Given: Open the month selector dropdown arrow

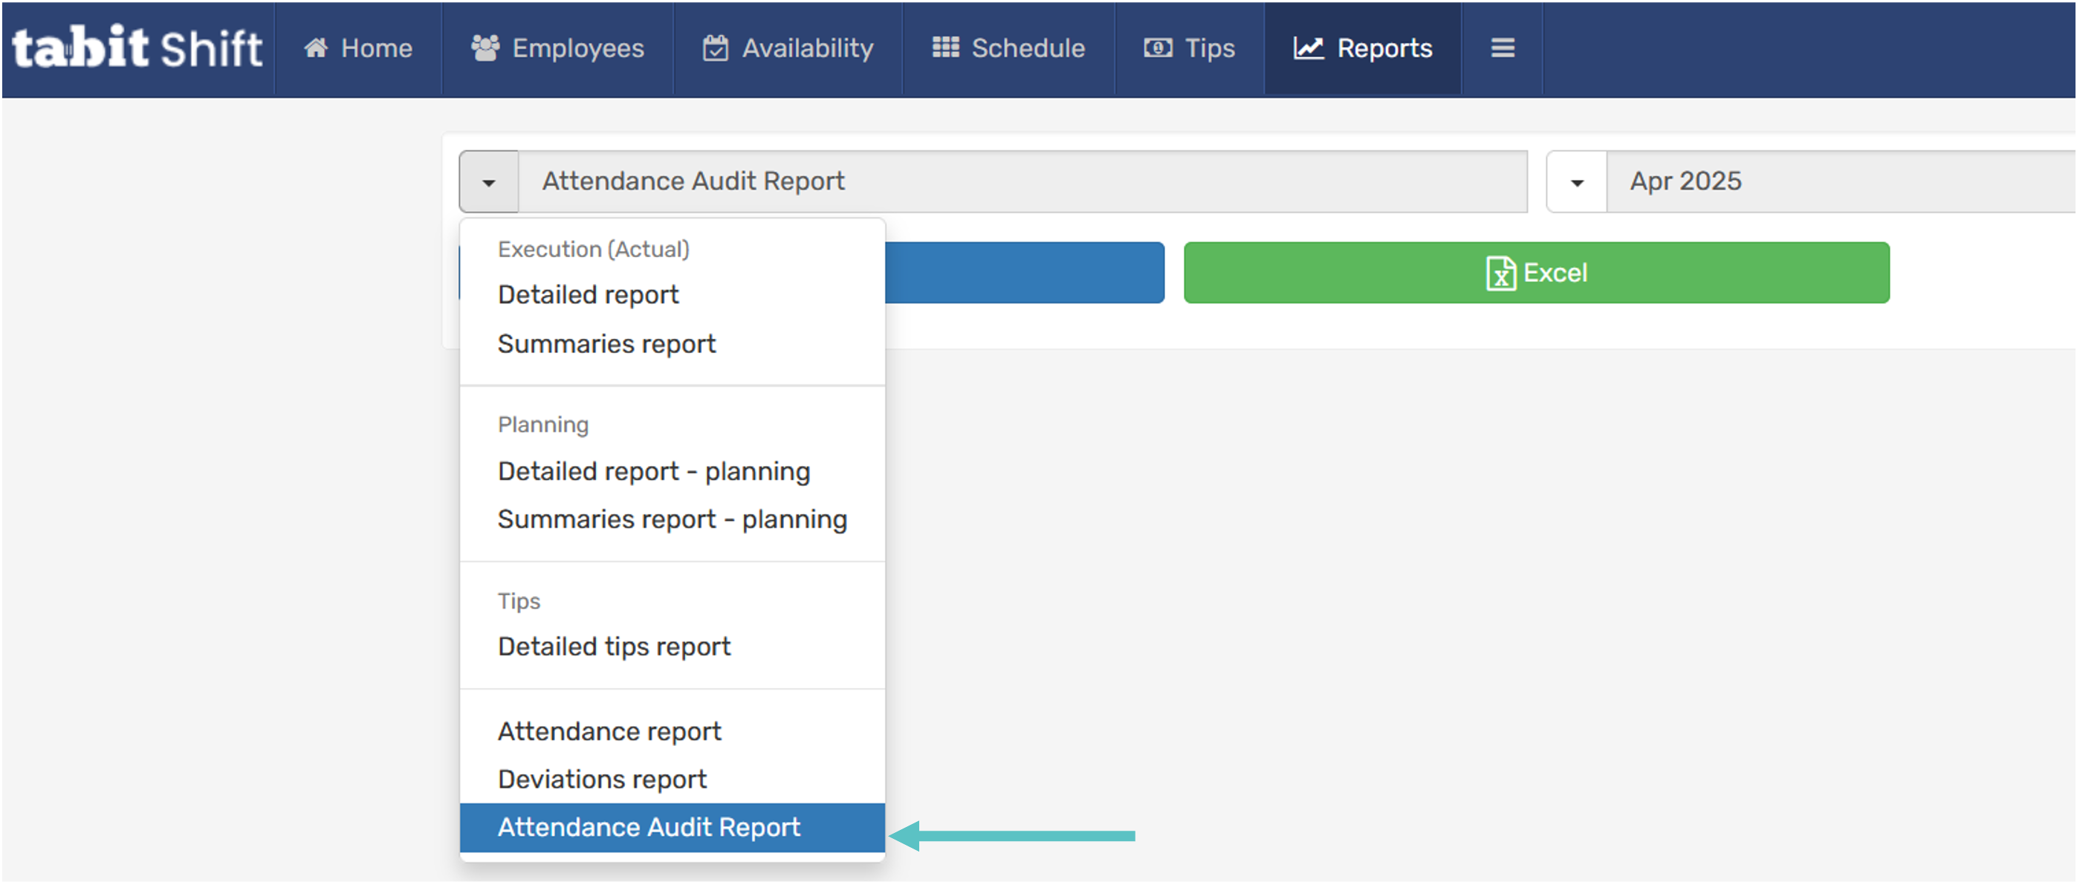Looking at the screenshot, I should point(1577,182).
